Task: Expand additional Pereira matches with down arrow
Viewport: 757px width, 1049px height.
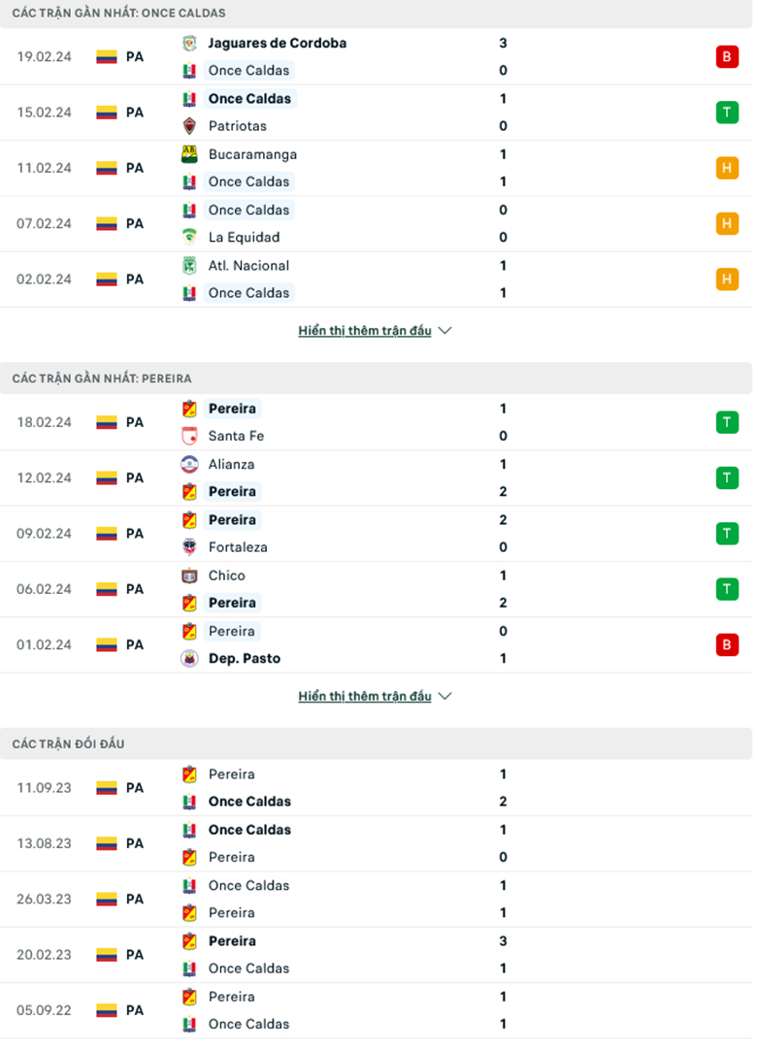Action: pyautogui.click(x=444, y=696)
